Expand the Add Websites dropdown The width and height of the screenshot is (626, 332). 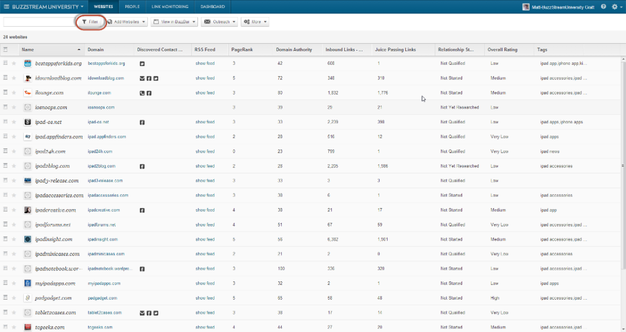[127, 22]
